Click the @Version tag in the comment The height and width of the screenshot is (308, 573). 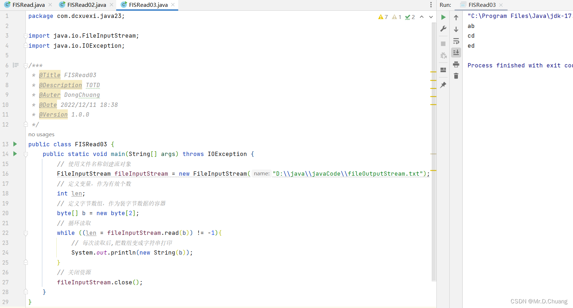click(53, 114)
